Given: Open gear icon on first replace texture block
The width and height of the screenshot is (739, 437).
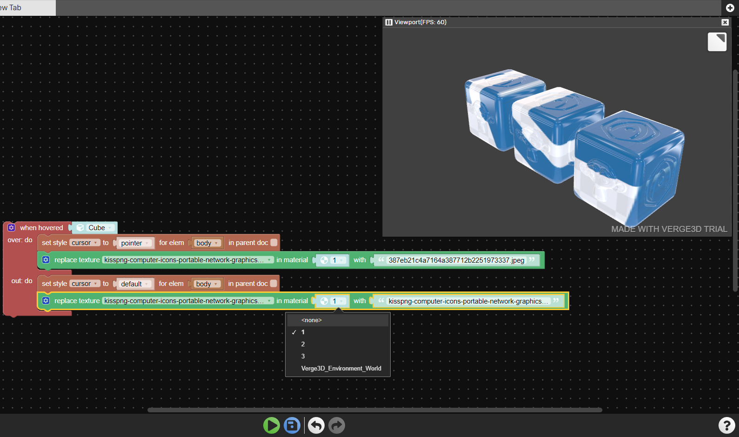Looking at the screenshot, I should pos(46,260).
